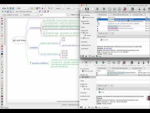The height and width of the screenshot is (113, 150).
Task: Click Reset in the lower SourceTree toolbar
Action: (109, 63)
